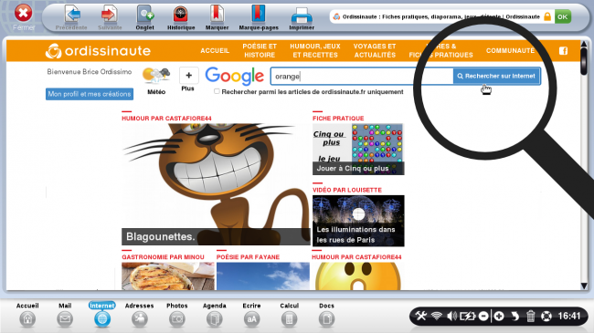Click the volume speaker tray icon
The height and width of the screenshot is (333, 594).
click(x=451, y=316)
